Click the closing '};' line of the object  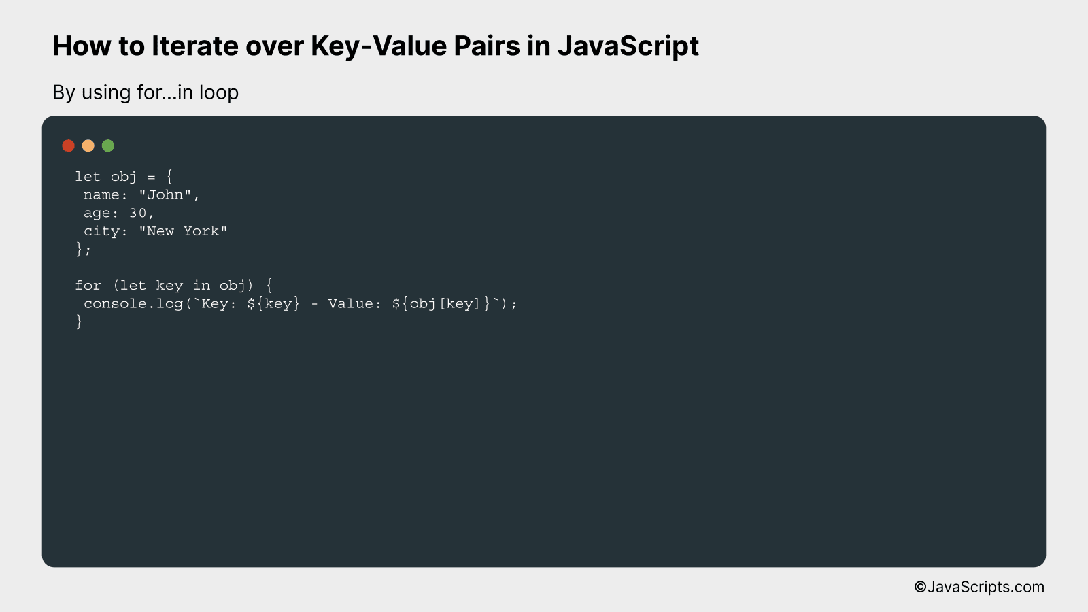tap(83, 250)
